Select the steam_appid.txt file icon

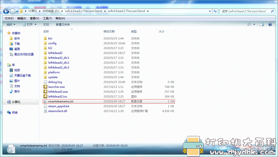tap(45, 106)
